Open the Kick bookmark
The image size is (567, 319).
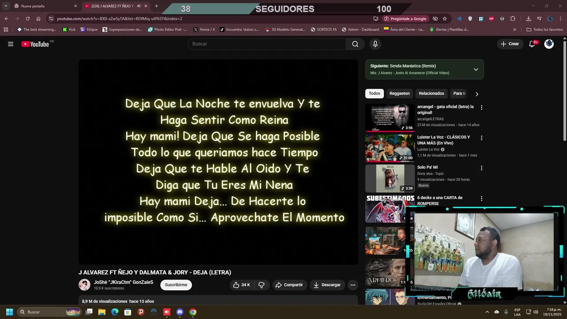[69, 30]
